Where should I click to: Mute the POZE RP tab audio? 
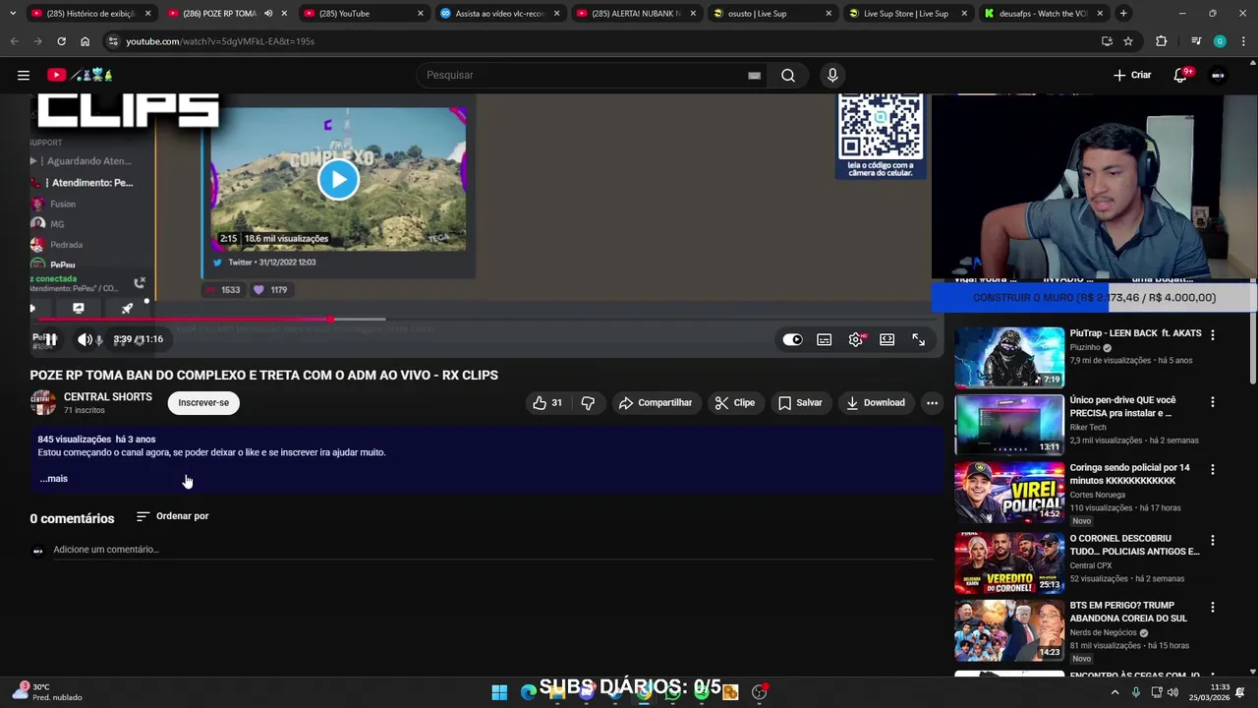tap(268, 14)
